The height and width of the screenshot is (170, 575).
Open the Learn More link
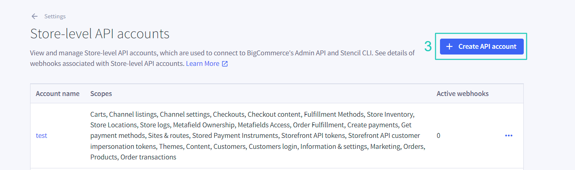[x=203, y=63]
